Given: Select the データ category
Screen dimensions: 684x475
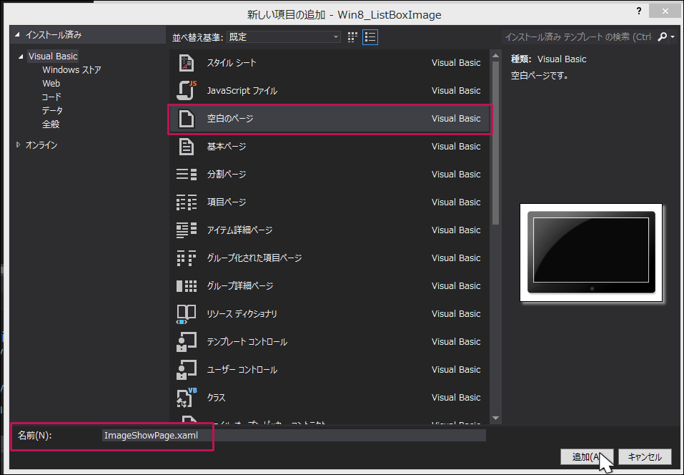Looking at the screenshot, I should pyautogui.click(x=52, y=110).
